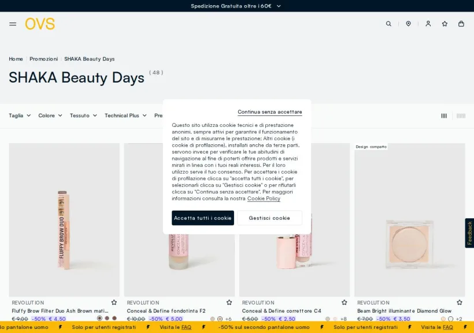The width and height of the screenshot is (474, 333).
Task: Open the Colore filter dropdown
Action: coord(50,115)
